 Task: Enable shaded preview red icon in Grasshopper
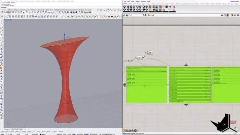point(227,15)
